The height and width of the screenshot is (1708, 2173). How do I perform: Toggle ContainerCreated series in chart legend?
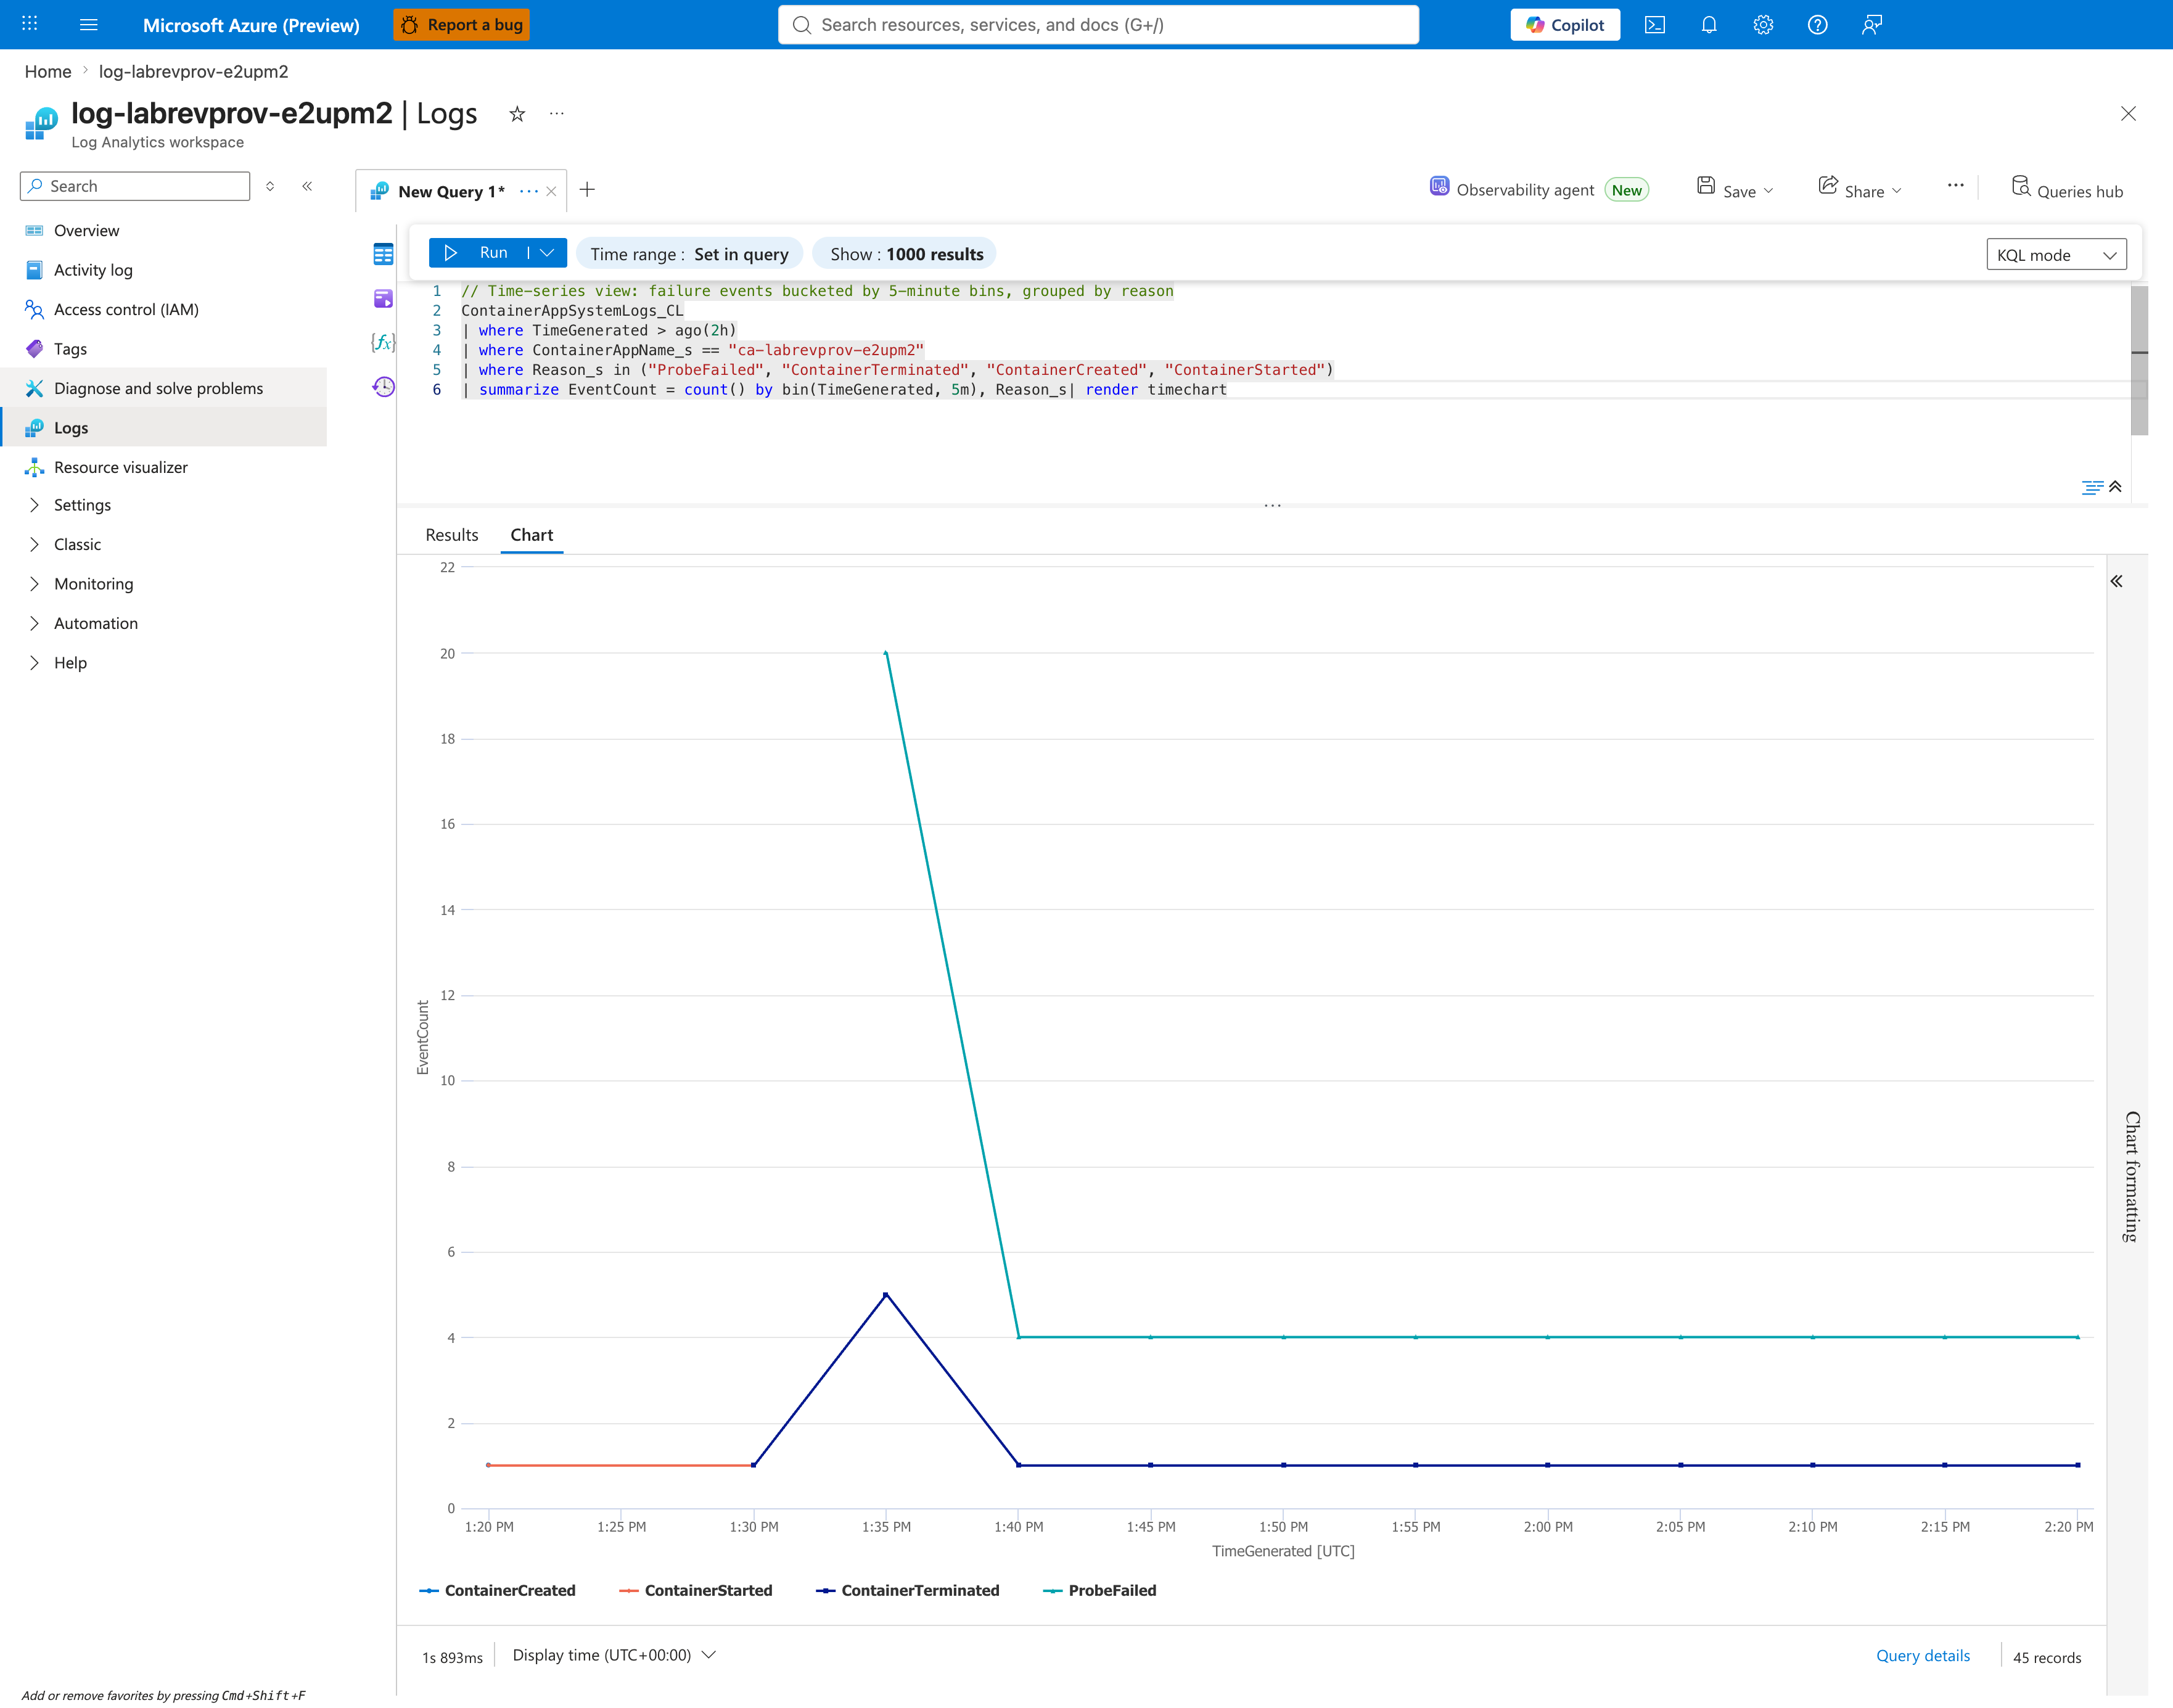pyautogui.click(x=497, y=1590)
